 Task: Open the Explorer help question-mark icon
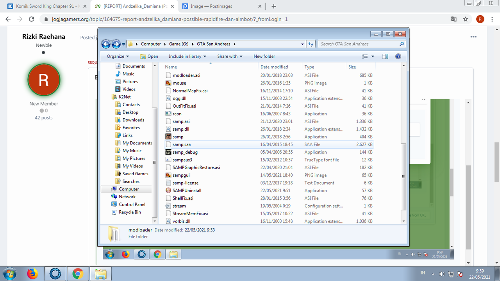398,56
